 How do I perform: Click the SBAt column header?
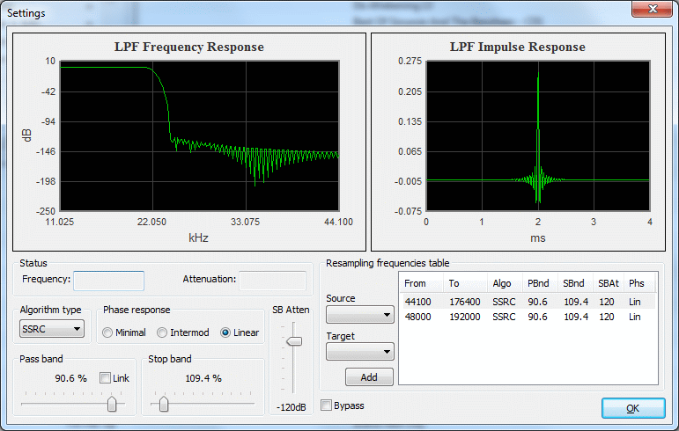click(609, 283)
